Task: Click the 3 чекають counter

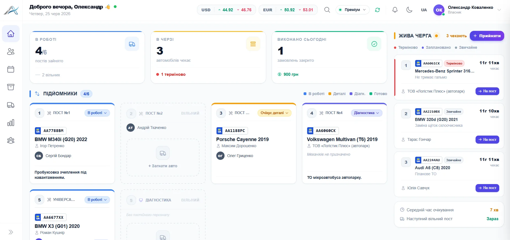Action: click(457, 36)
